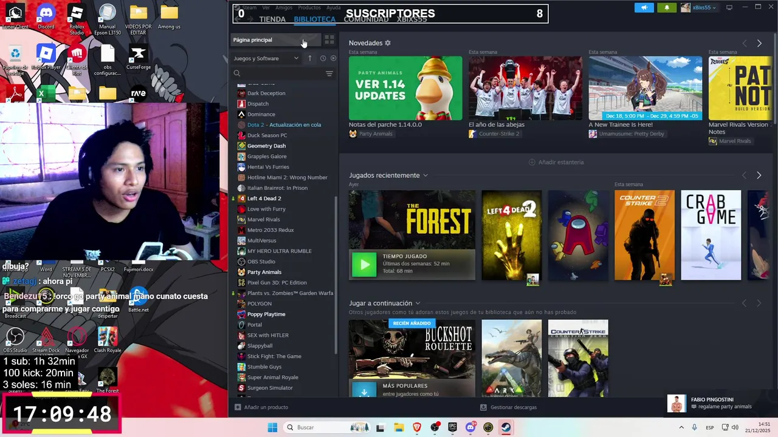Open Left 4 Dead 2 cover thumbnail
Viewport: 778px width, 437px height.
coord(512,235)
